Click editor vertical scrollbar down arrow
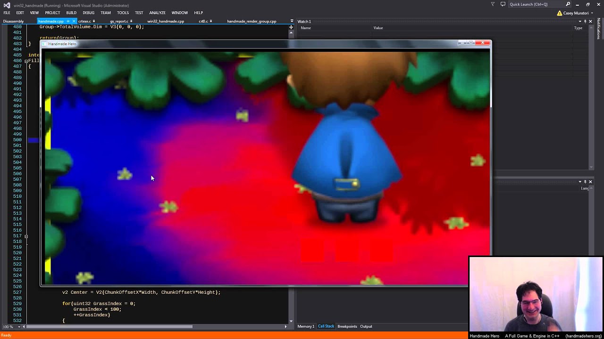Viewport: 604px width, 339px height. 291,321
